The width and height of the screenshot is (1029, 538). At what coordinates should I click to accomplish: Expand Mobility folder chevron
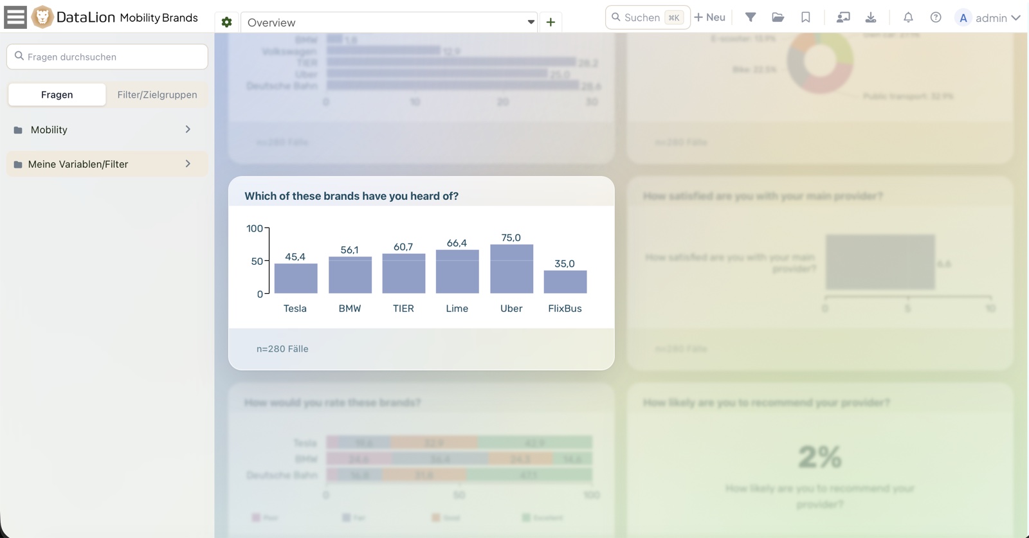(188, 129)
